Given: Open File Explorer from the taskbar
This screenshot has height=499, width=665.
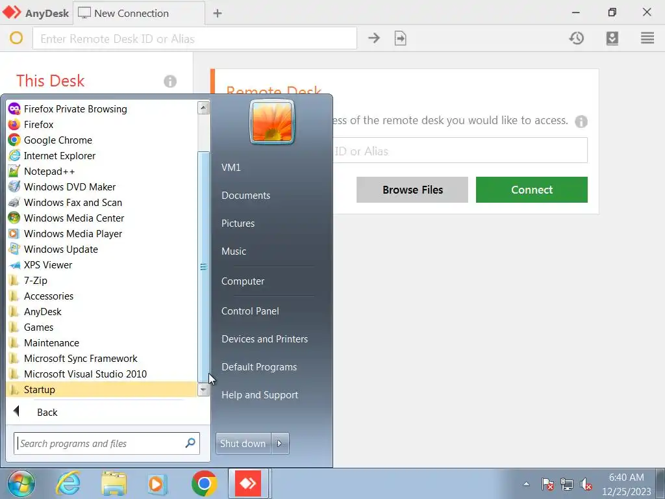Looking at the screenshot, I should tap(114, 483).
